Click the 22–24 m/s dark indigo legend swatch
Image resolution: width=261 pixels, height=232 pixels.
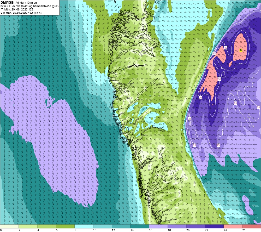pos(214,227)
